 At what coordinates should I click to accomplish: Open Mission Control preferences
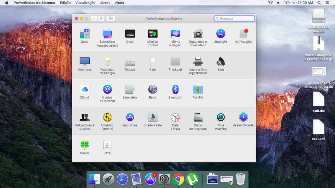coord(152,34)
